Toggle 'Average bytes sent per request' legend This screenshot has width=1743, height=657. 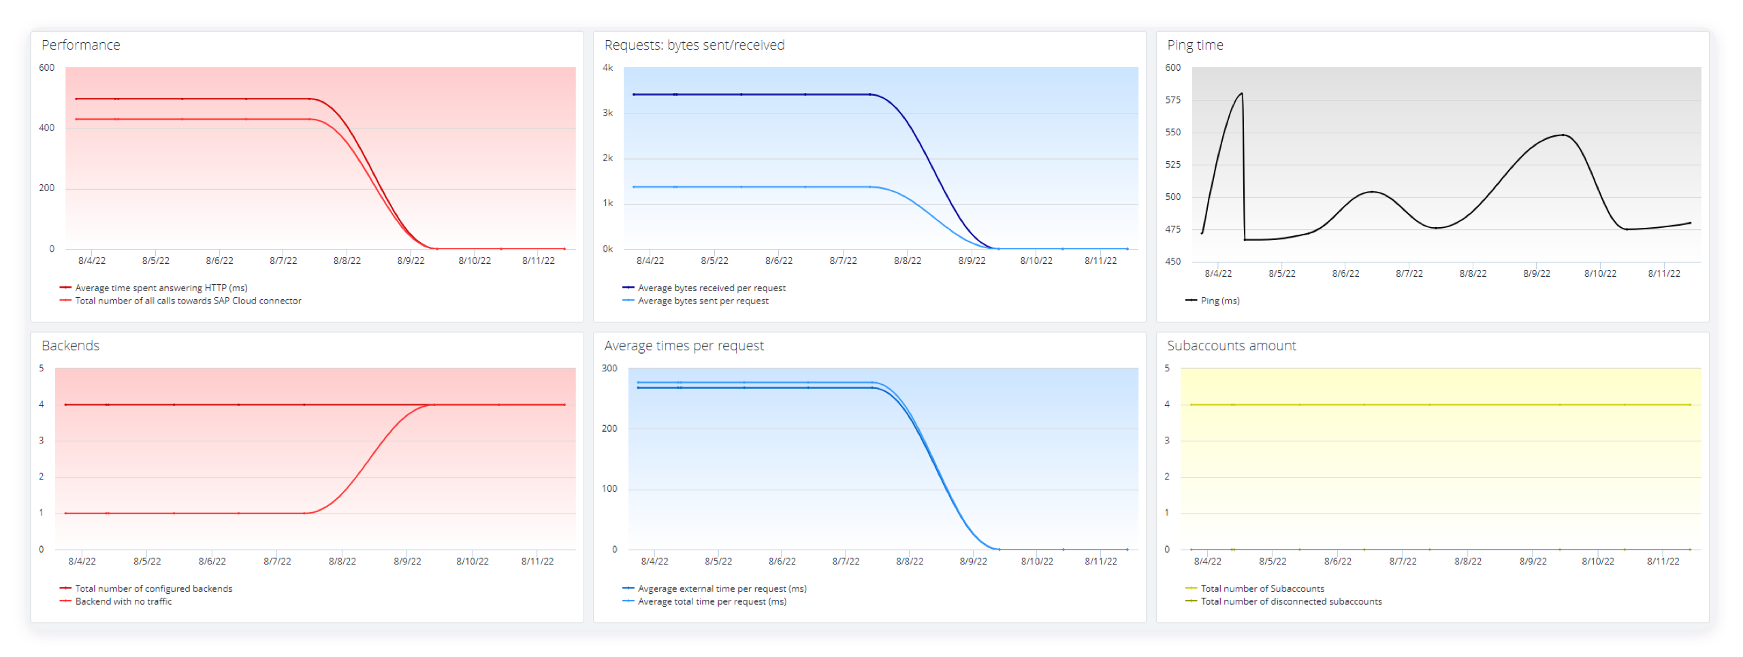tap(695, 301)
